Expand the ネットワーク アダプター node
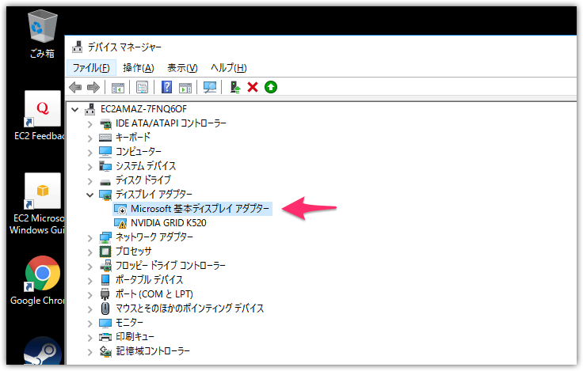Image resolution: width=583 pixels, height=371 pixels. tap(90, 237)
